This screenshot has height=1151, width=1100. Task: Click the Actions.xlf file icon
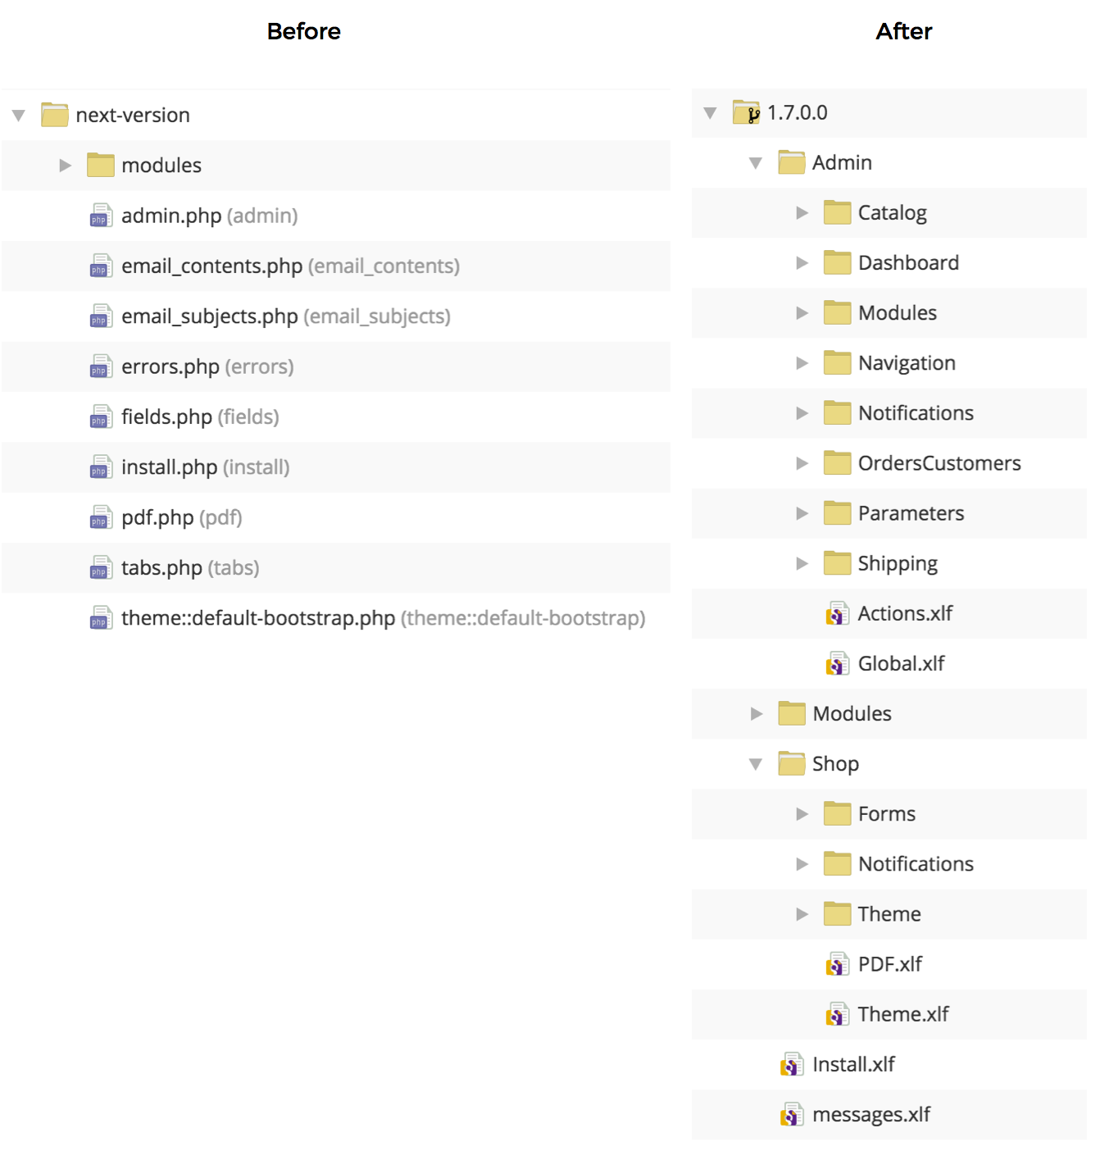click(x=837, y=613)
